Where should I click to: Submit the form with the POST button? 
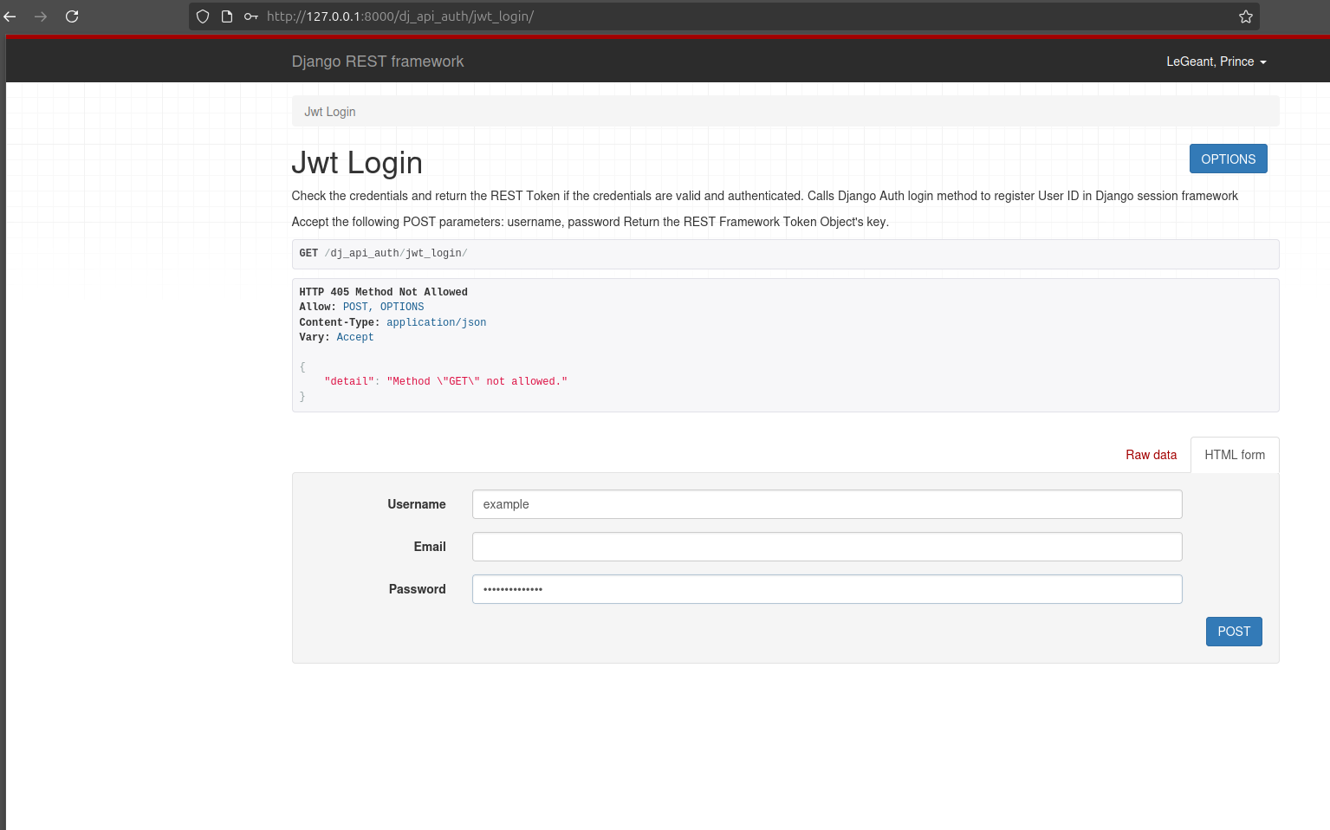(1233, 632)
